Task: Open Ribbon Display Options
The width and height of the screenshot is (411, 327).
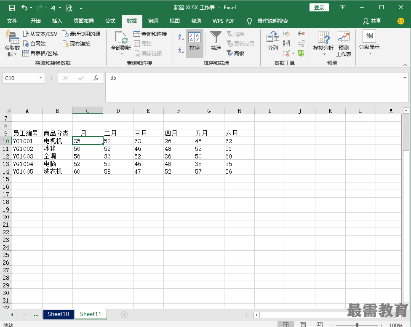Action: click(x=342, y=7)
